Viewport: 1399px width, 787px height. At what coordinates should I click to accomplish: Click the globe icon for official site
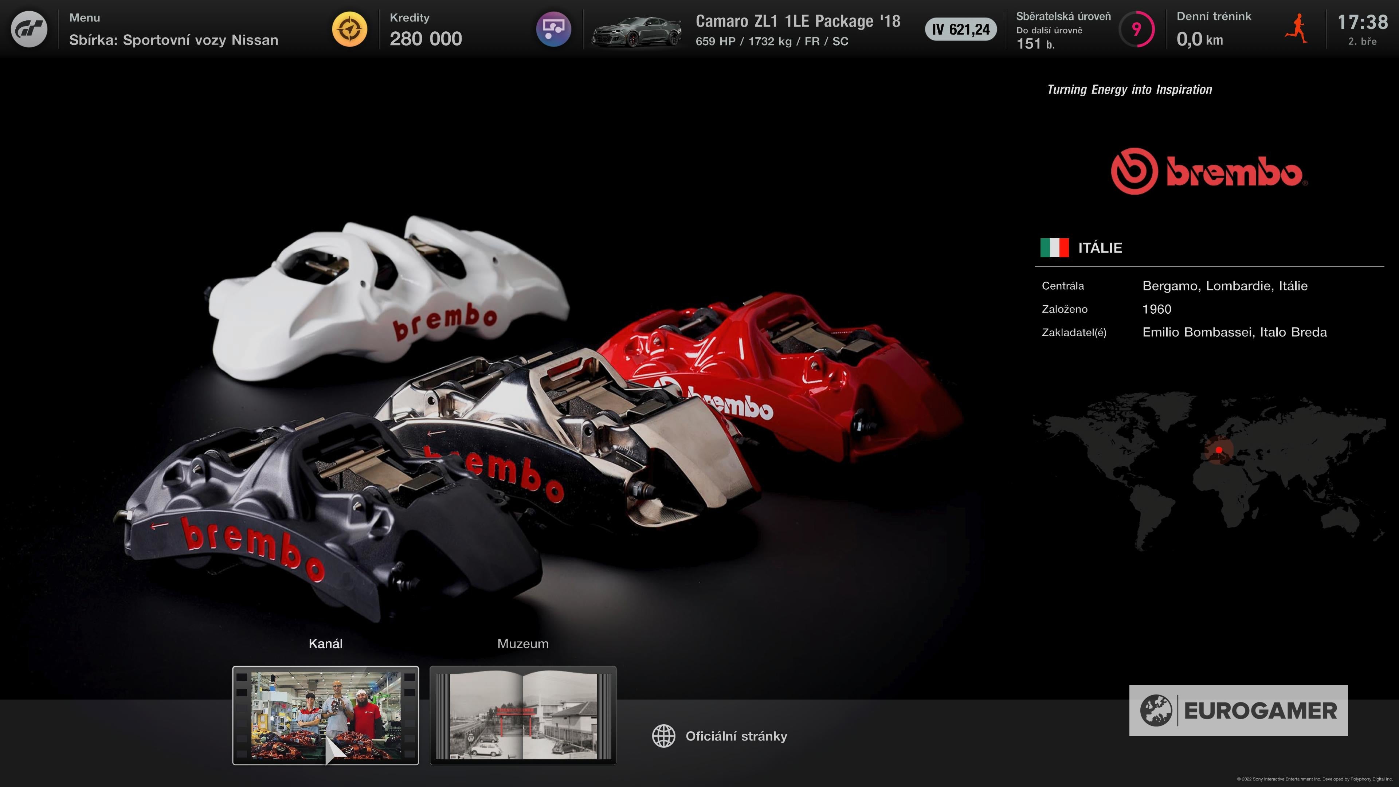click(x=663, y=736)
